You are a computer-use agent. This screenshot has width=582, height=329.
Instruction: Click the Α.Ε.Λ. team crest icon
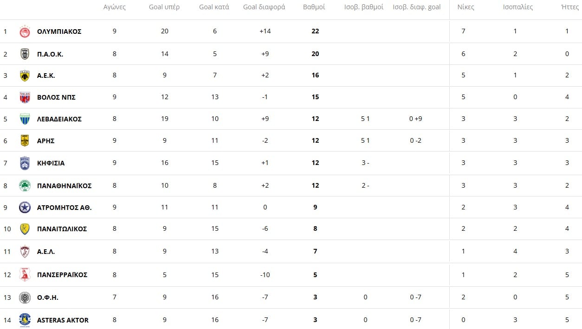tap(25, 252)
